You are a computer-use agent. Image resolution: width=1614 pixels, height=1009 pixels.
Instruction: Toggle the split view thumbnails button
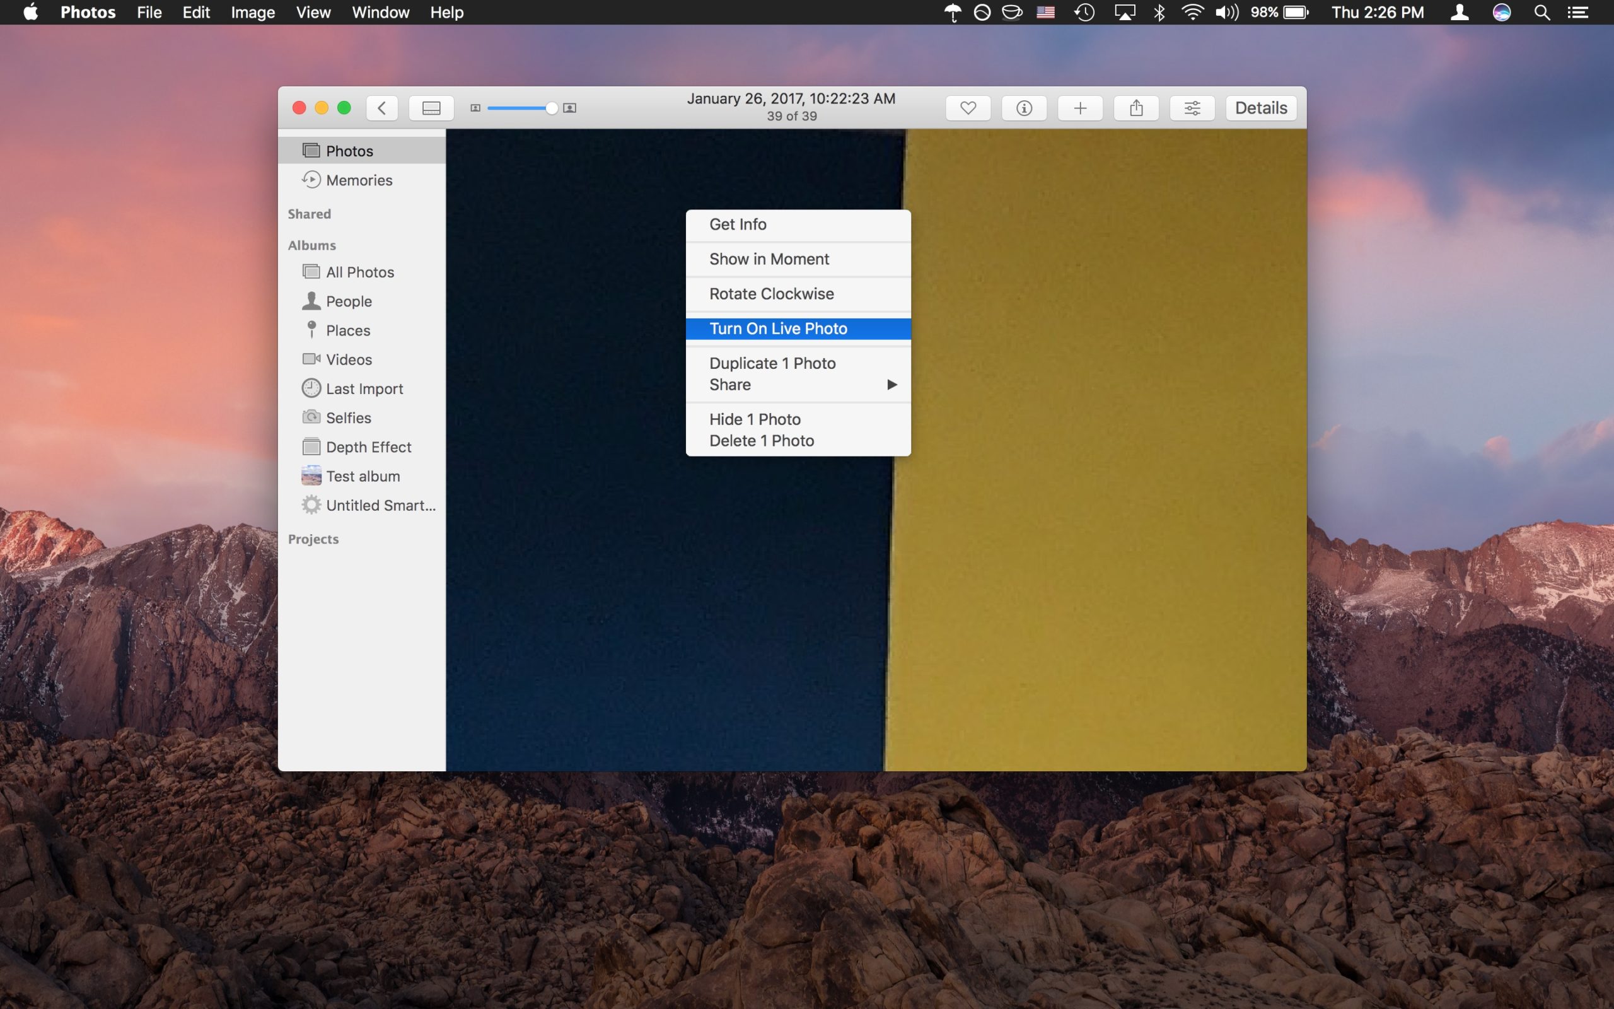click(431, 108)
